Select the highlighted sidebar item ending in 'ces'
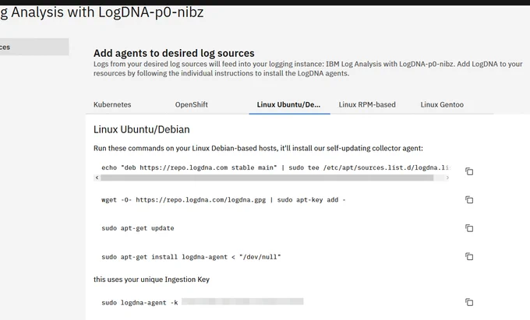The image size is (530, 320). pos(34,47)
